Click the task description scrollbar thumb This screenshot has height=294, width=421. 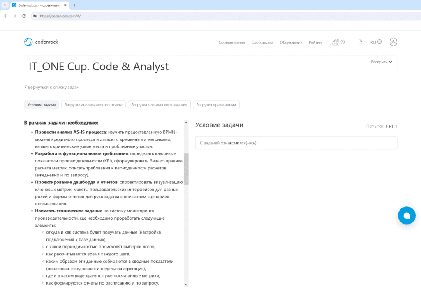(x=186, y=169)
